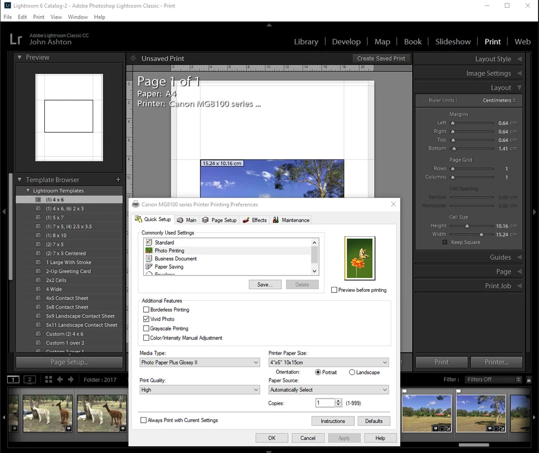Click the plus icon in Template Browser header

pos(118,180)
